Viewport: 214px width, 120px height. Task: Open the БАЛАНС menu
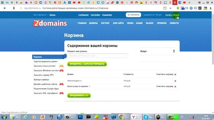(150, 23)
